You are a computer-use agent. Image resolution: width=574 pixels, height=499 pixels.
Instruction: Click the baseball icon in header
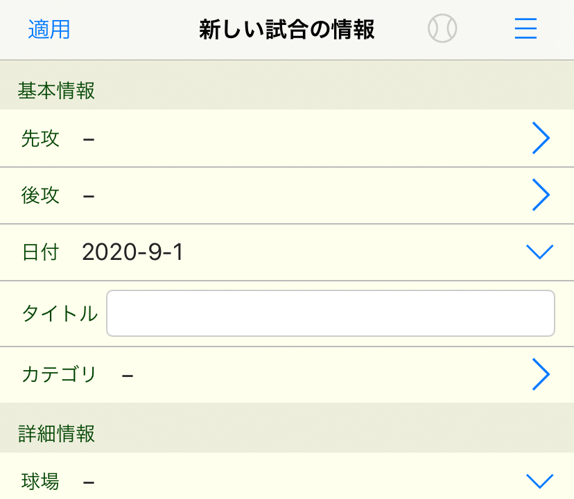click(442, 29)
